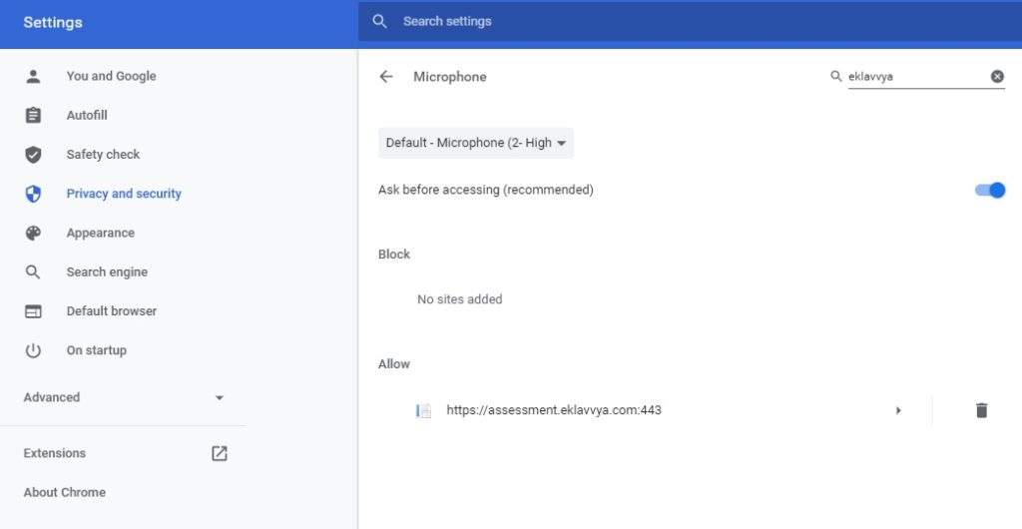
Task: Open On startup settings
Action: (97, 350)
